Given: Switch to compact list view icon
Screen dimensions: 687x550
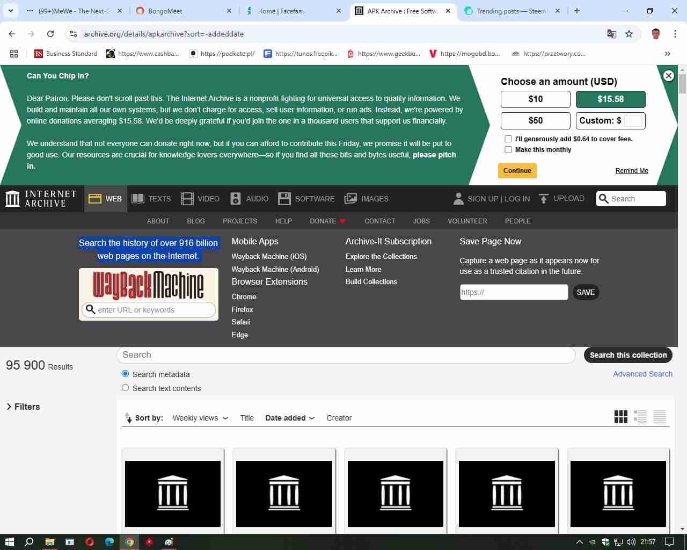Looking at the screenshot, I should [660, 417].
